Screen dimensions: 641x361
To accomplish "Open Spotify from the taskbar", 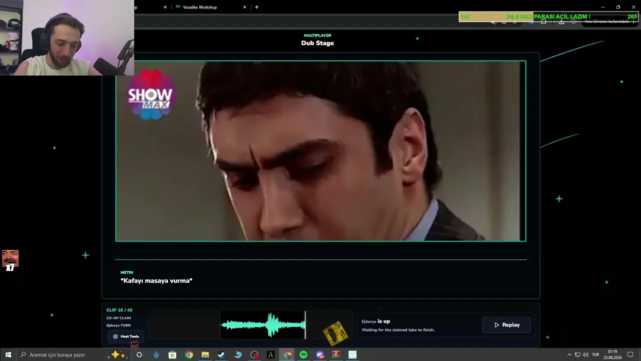I will click(x=303, y=354).
